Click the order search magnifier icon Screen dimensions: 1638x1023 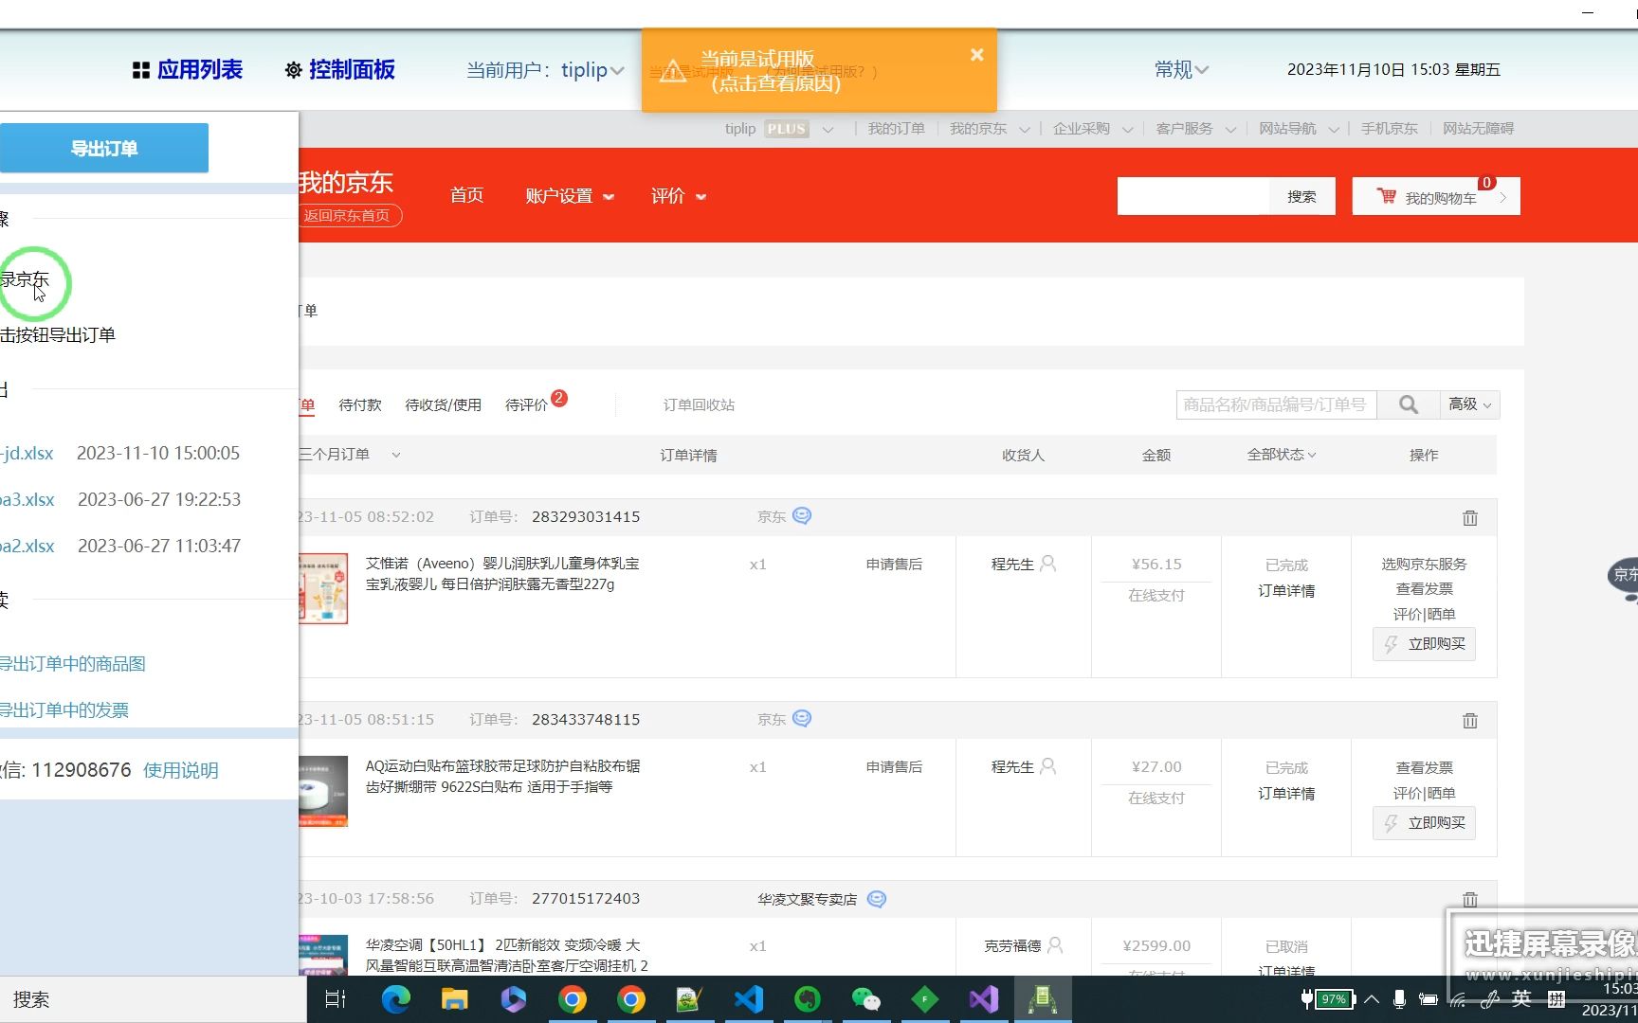point(1409,404)
